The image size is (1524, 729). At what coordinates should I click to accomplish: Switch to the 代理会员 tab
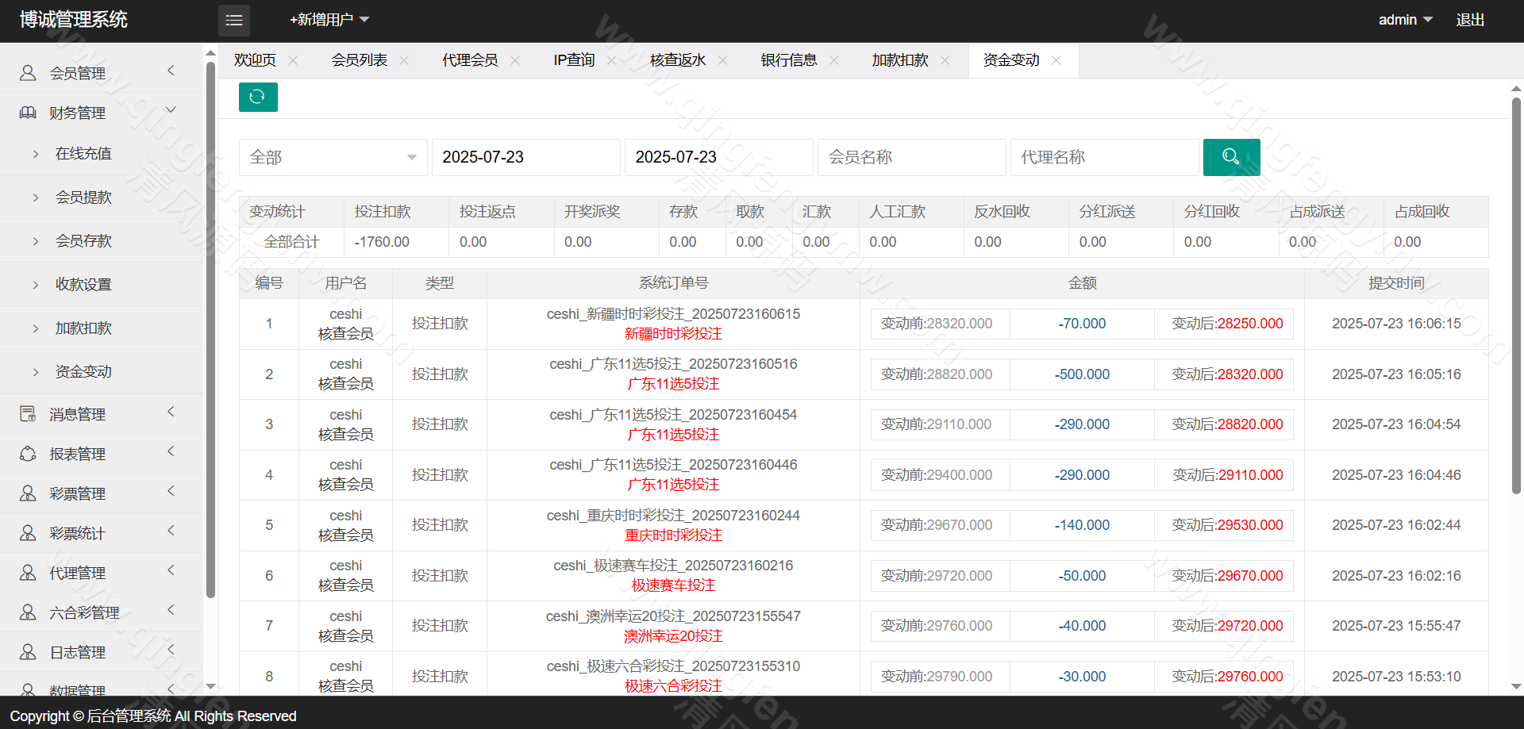click(x=471, y=60)
